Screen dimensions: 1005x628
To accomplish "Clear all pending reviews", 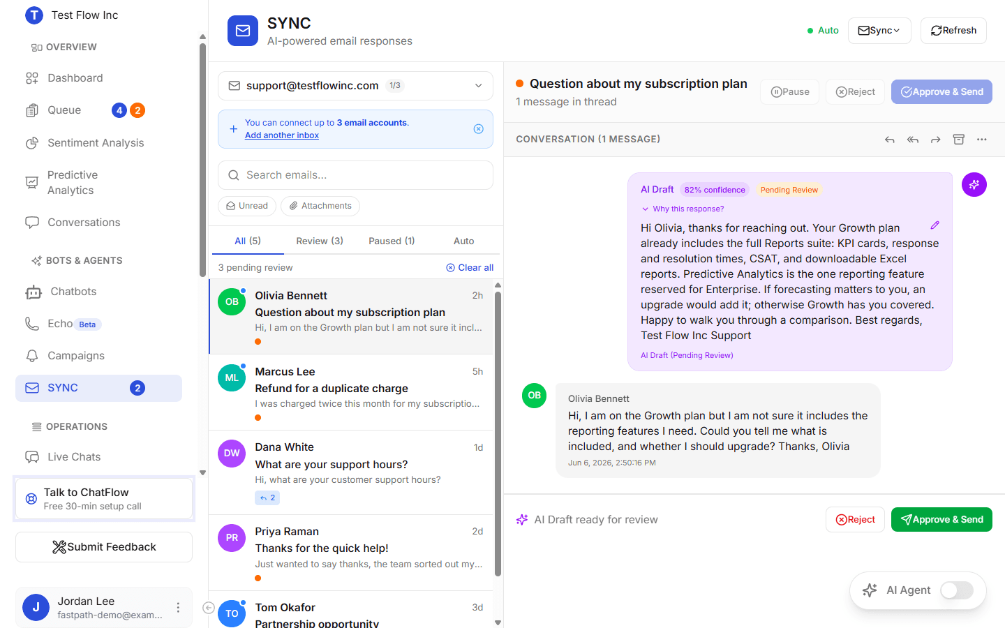I will tap(470, 268).
